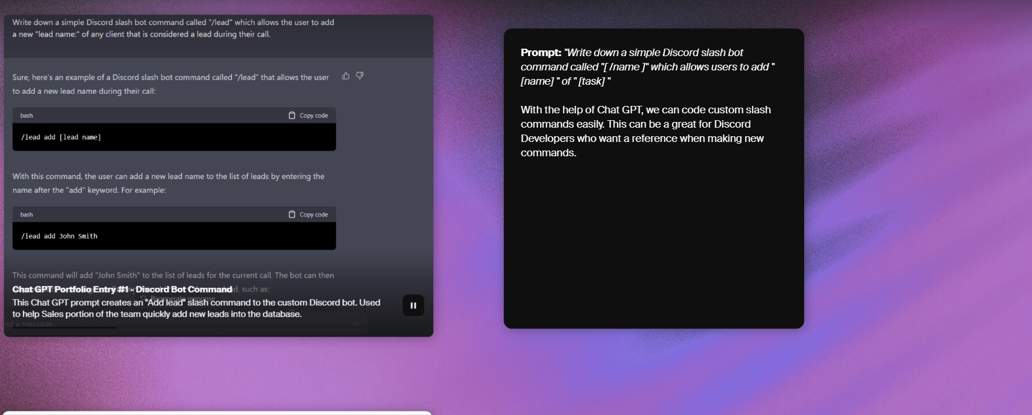Click the second 'bash' code block label
1032x415 pixels.
coord(27,215)
